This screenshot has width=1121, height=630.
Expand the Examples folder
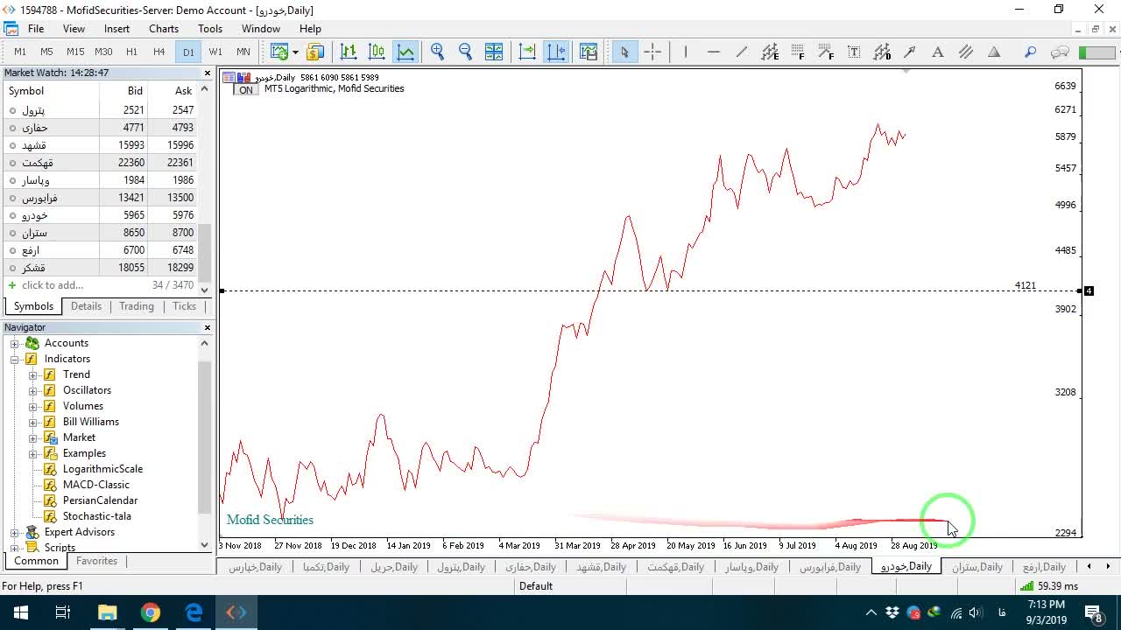tap(33, 453)
